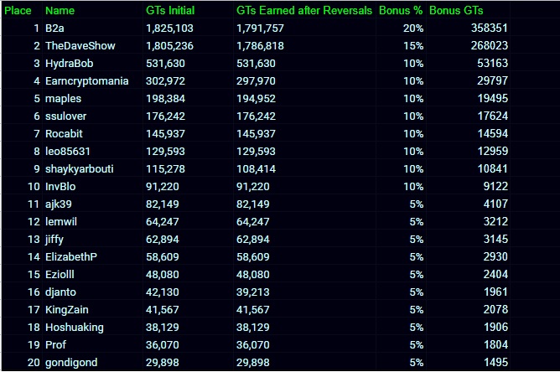This screenshot has width=560, height=372.
Task: Select the name cell 'Prof'
Action: [55, 344]
